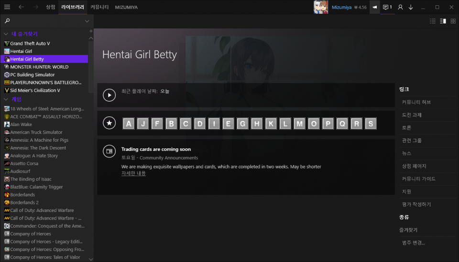Image resolution: width=459 pixels, height=262 pixels.
Task: Collapse the 내 즐겨찾기 category
Action: point(6,34)
